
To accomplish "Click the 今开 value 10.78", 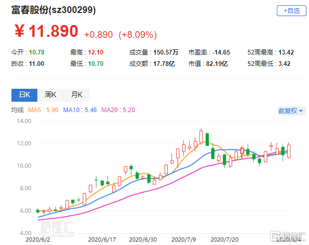I will click(37, 52).
